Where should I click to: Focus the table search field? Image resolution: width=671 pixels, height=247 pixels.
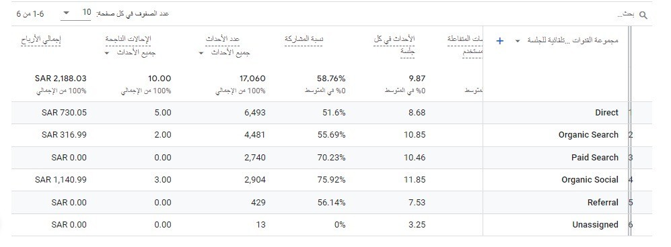tap(557, 15)
